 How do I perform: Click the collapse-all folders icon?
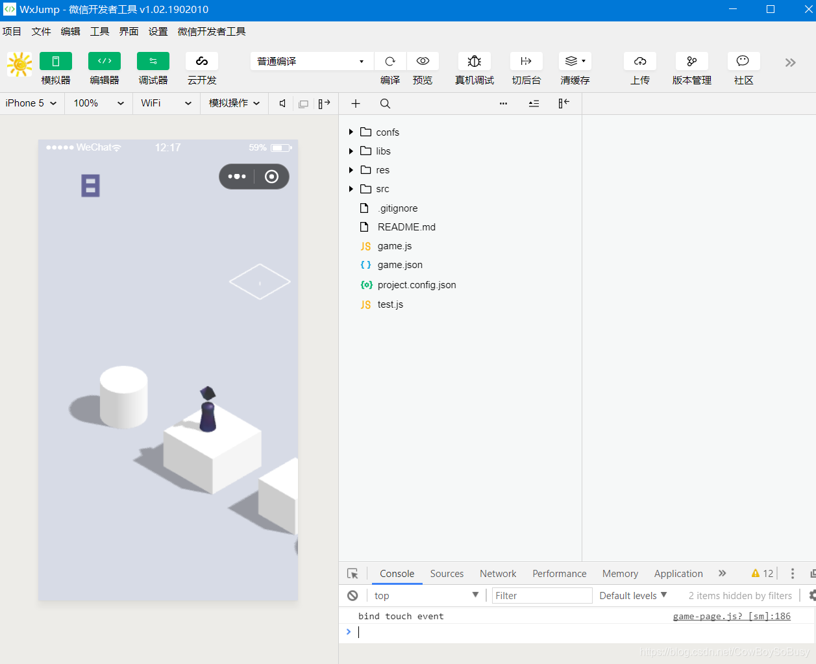click(534, 103)
